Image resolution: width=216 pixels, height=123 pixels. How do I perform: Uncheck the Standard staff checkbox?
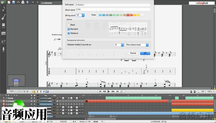[x=69, y=29]
